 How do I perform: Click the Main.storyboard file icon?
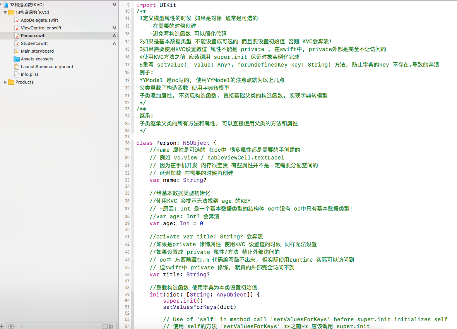[17, 51]
